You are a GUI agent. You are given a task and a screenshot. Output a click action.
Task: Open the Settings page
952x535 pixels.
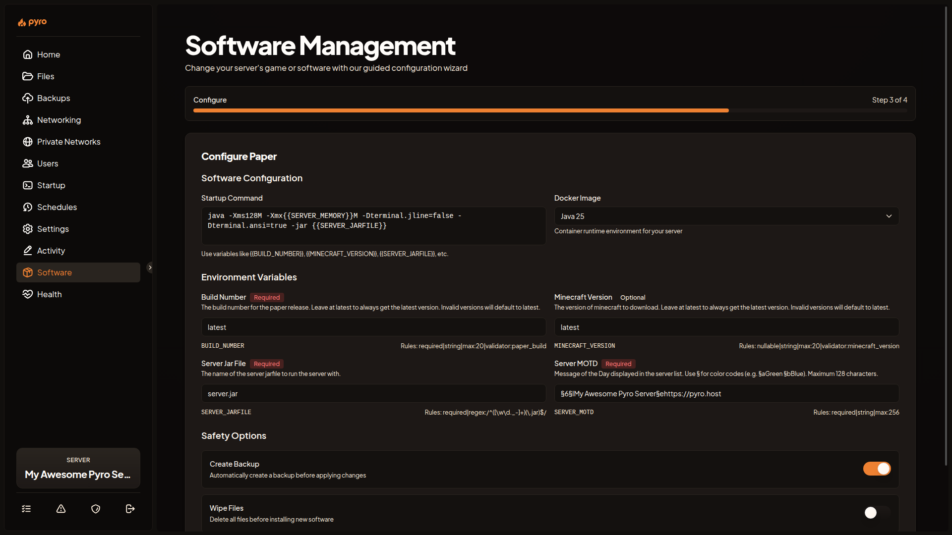(78, 229)
